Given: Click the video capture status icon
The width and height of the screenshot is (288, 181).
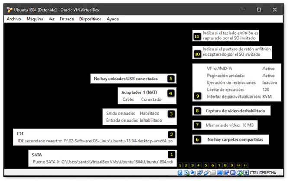Looking at the screenshot, I should click(226, 172).
